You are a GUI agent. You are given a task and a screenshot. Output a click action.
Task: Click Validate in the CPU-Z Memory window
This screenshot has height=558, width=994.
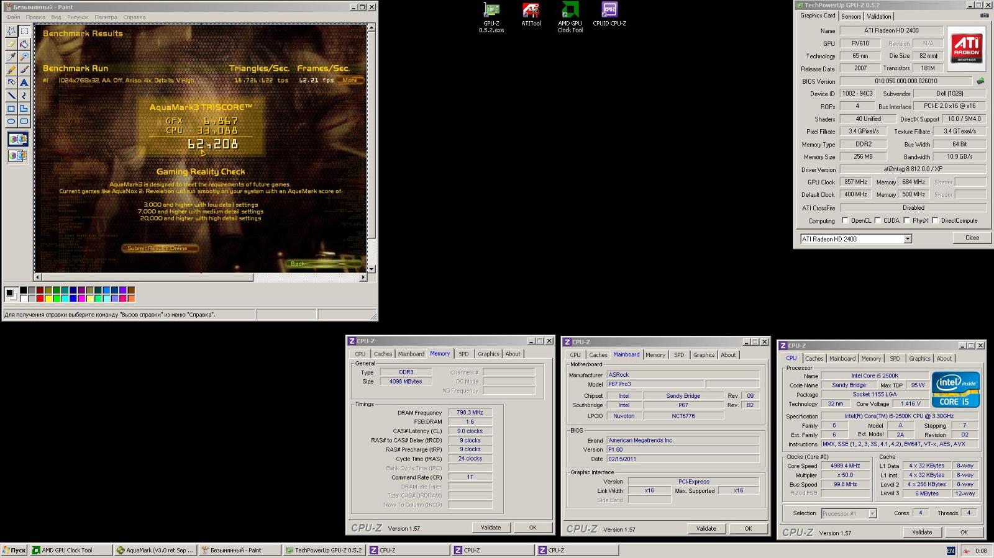point(491,528)
